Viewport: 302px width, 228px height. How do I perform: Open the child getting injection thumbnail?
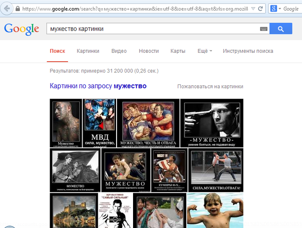159,211
